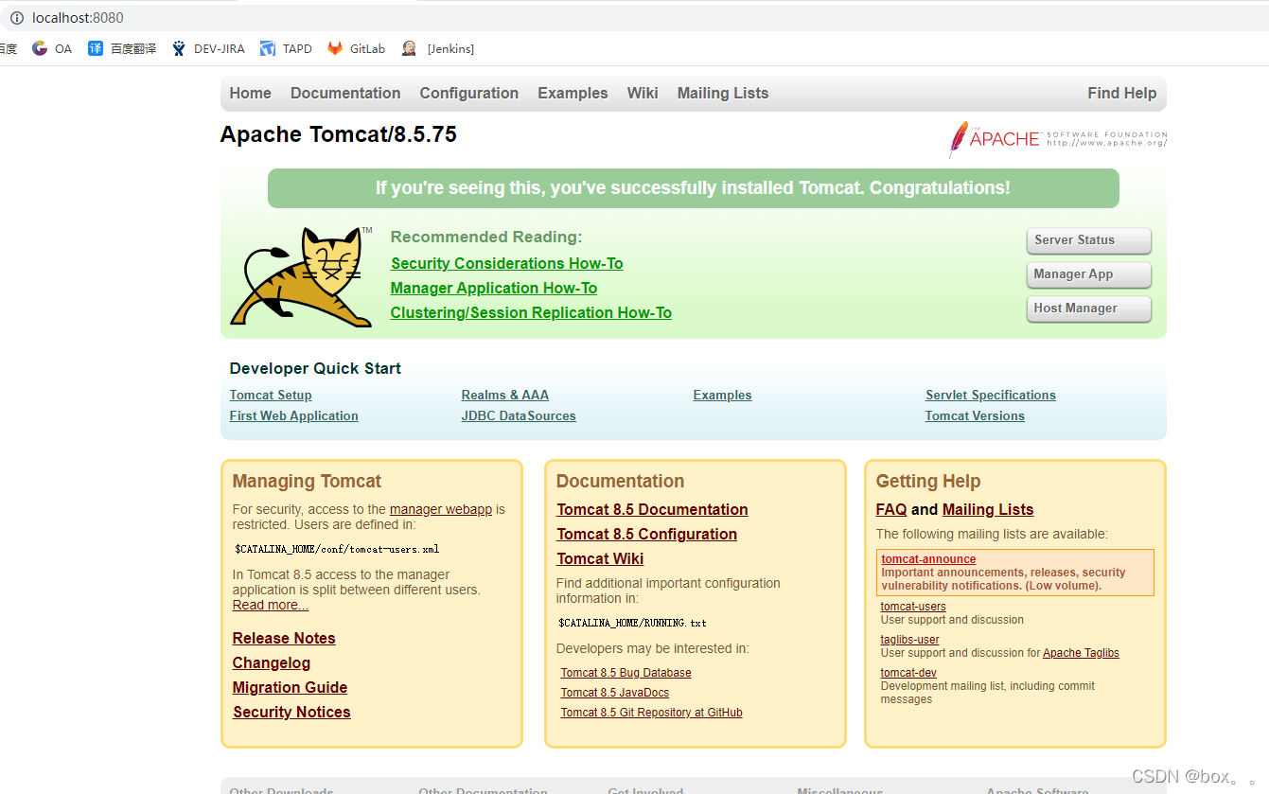1269x794 pixels.
Task: Open Examples in the navigation bar
Action: (x=573, y=93)
